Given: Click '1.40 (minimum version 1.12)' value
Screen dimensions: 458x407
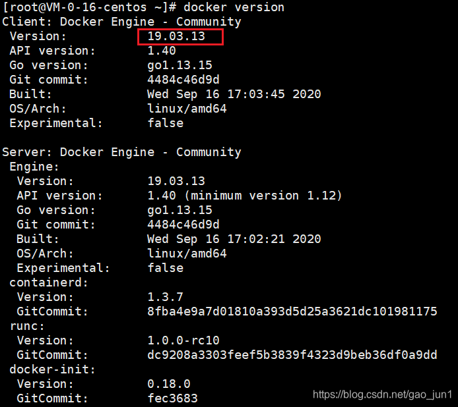Looking at the screenshot, I should 244,196.
